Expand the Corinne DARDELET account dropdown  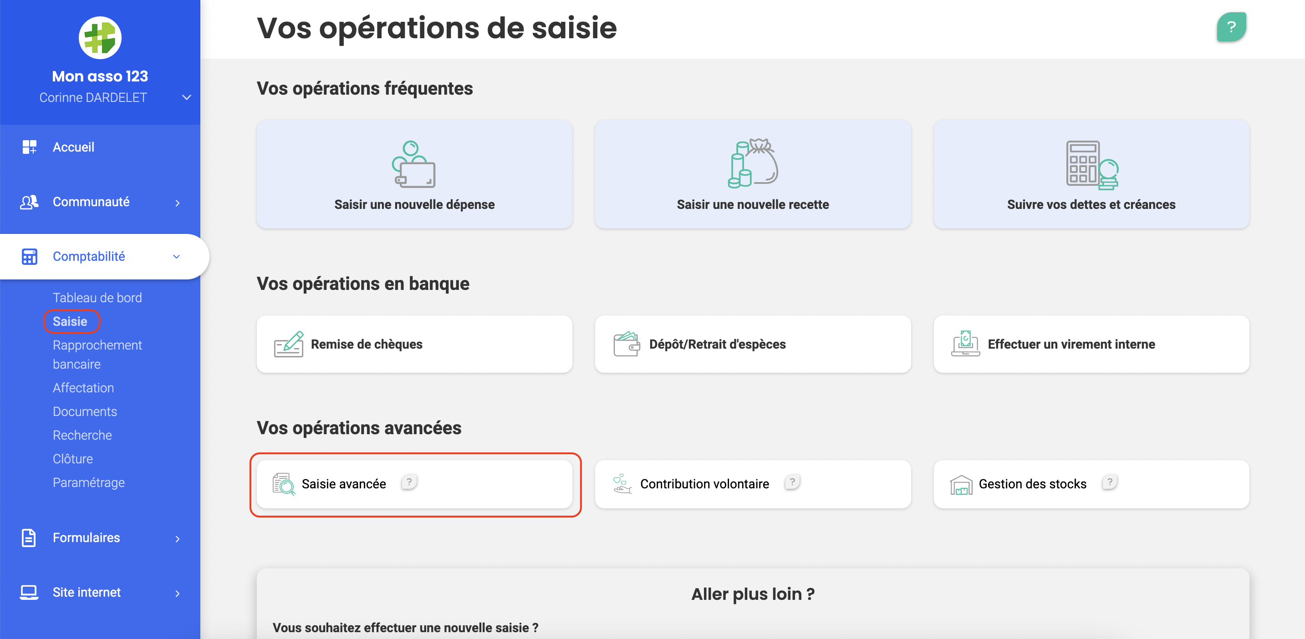(186, 97)
